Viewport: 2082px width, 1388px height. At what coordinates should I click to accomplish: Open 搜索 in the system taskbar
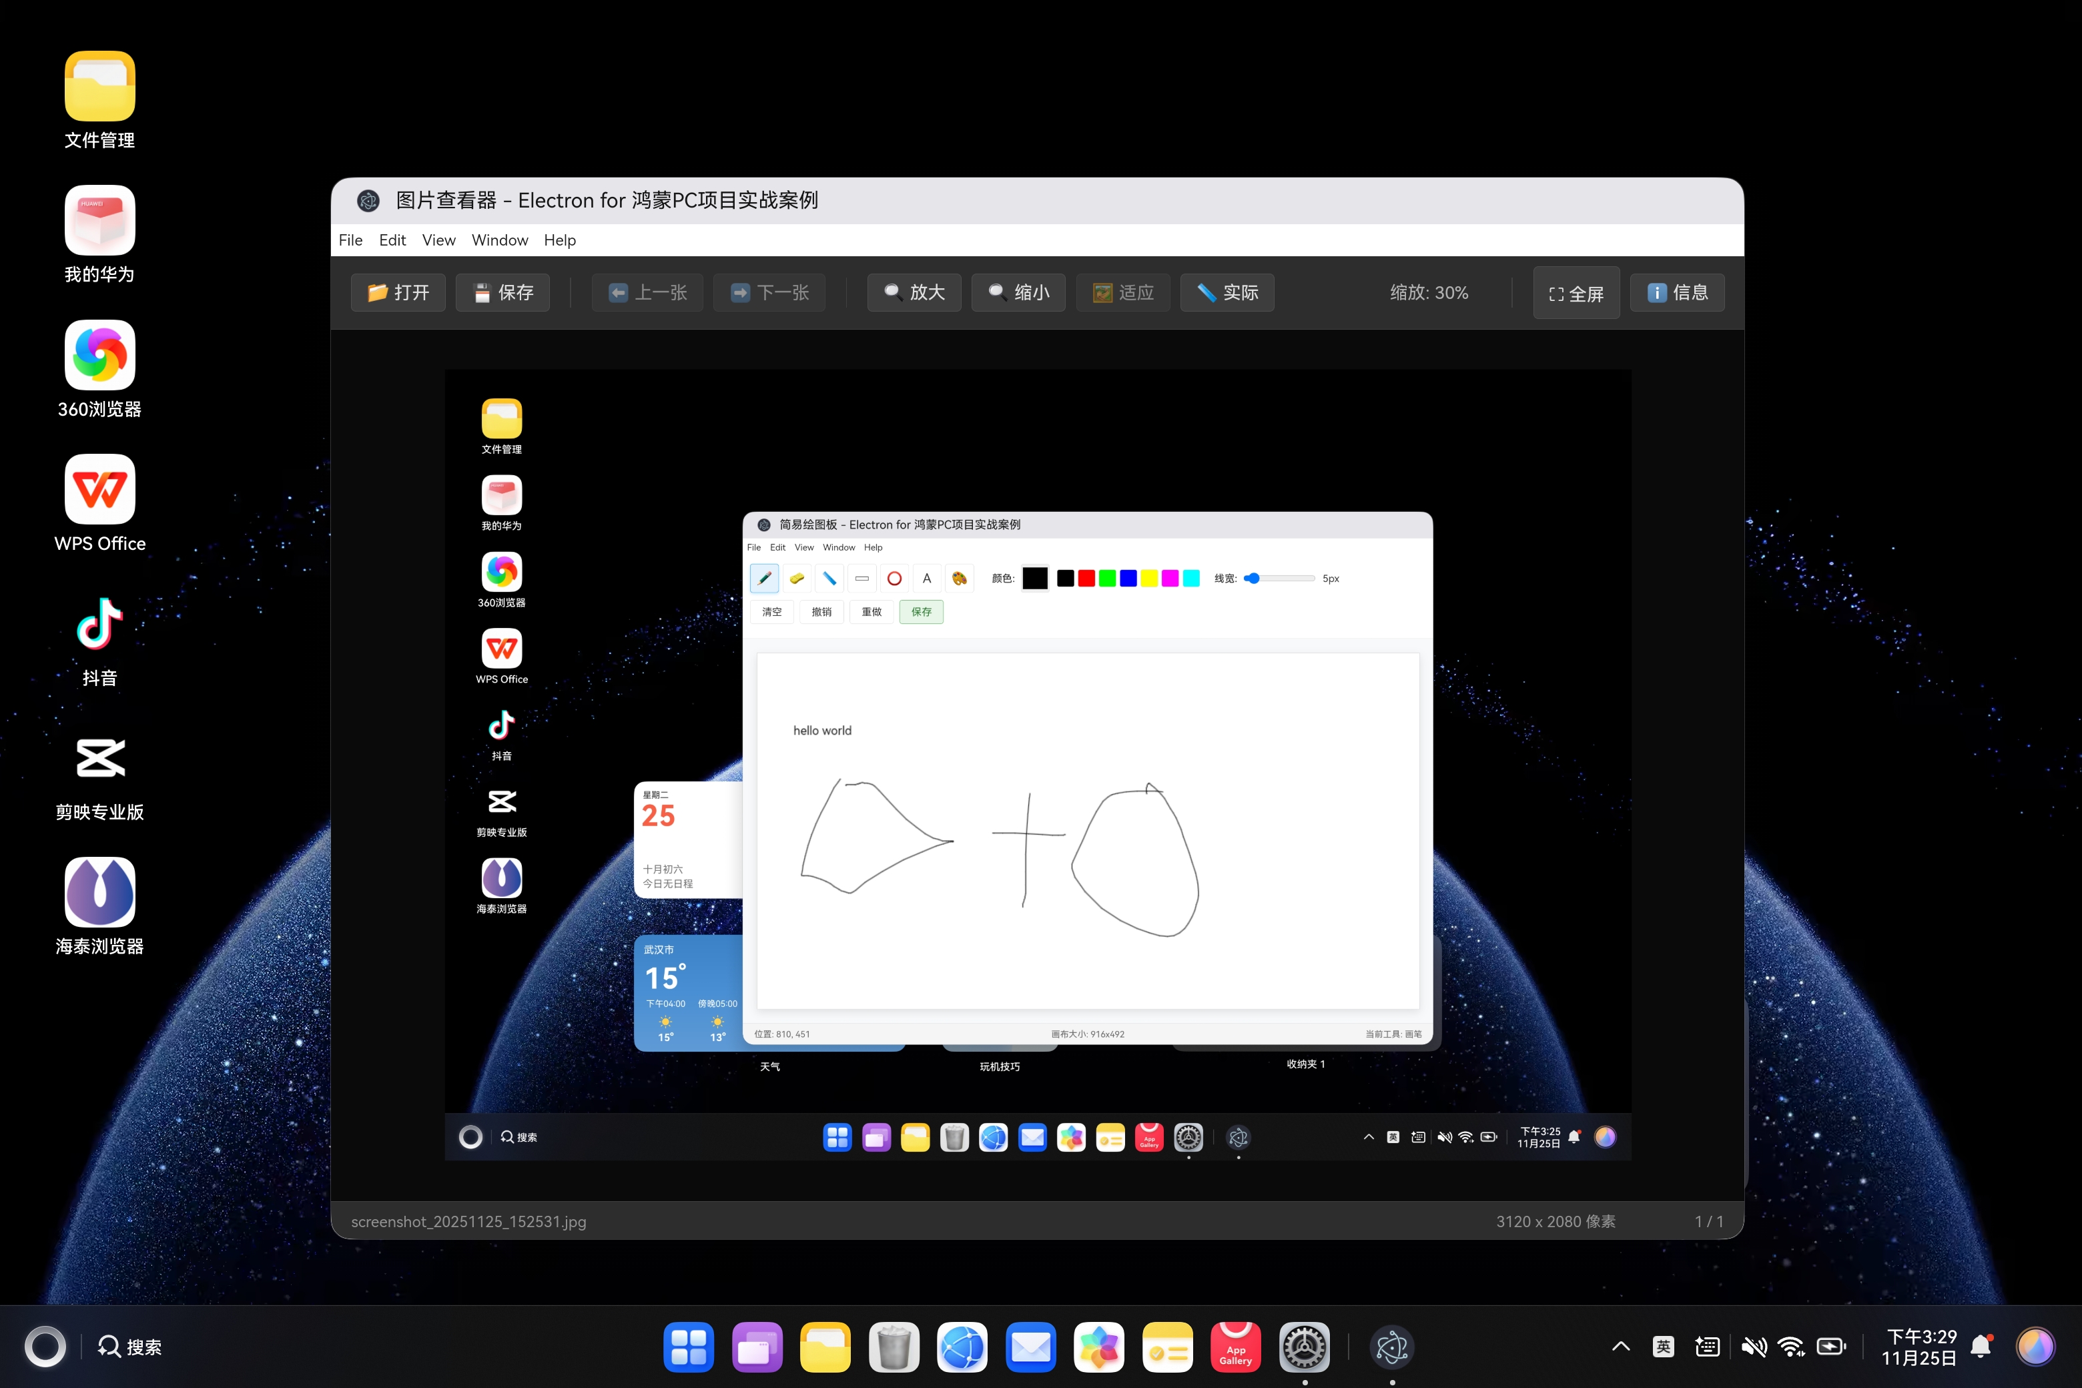130,1347
